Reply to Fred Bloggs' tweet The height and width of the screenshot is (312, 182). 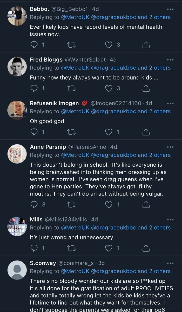coord(34,88)
